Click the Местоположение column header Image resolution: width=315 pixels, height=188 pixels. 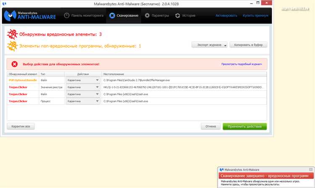click(184, 74)
